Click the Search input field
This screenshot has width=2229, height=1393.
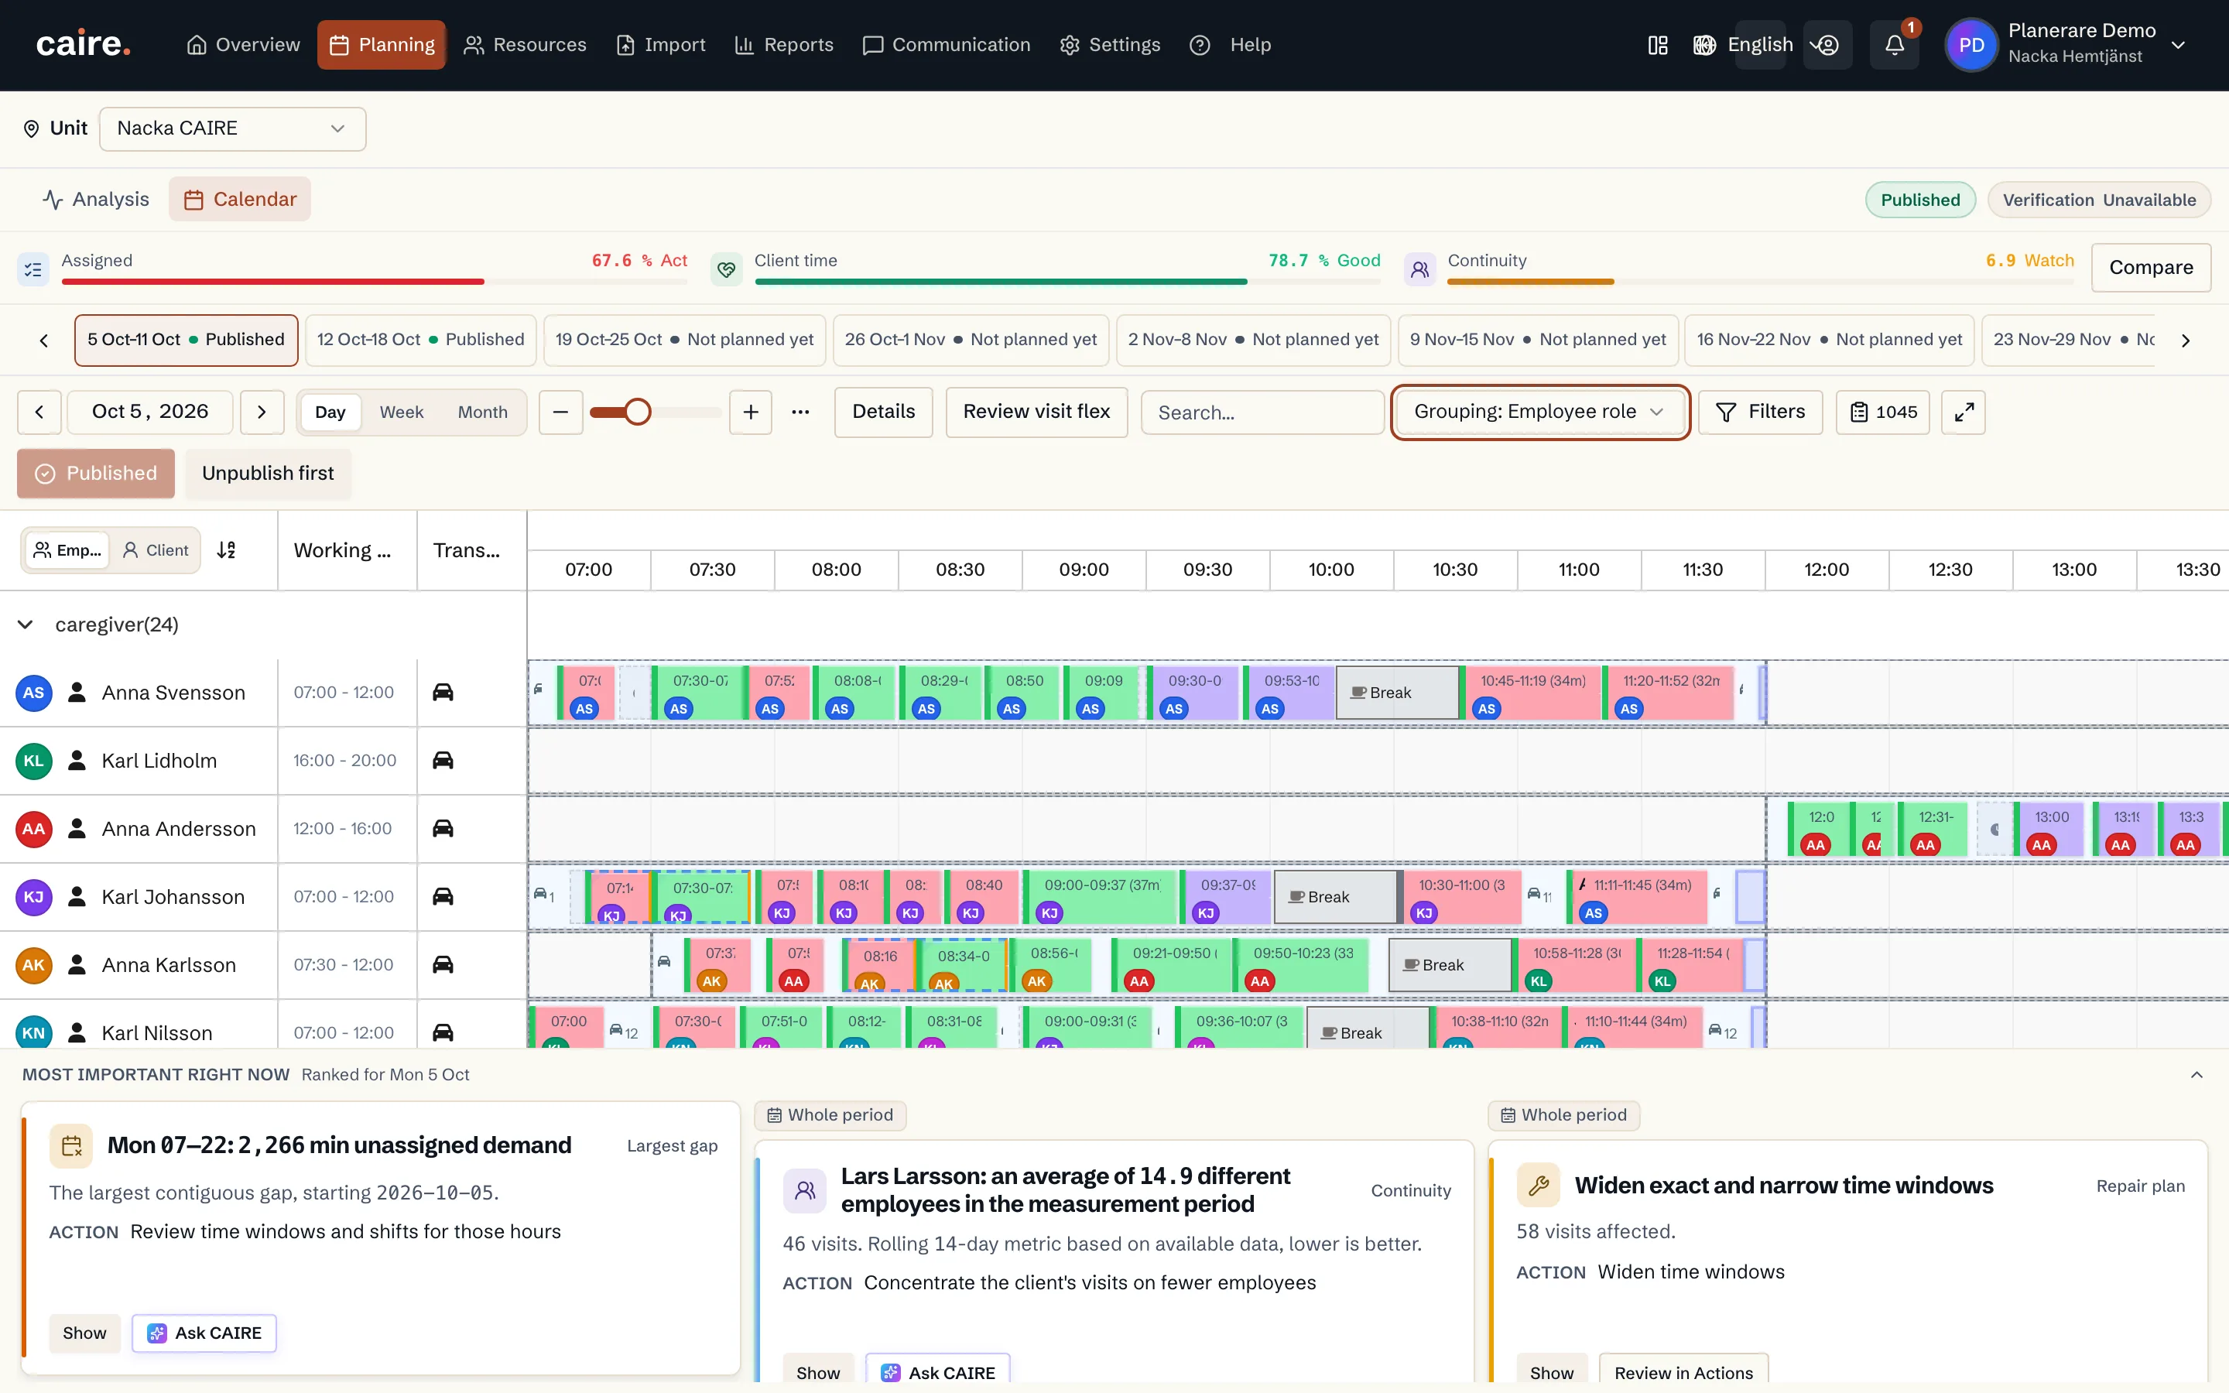coord(1262,412)
